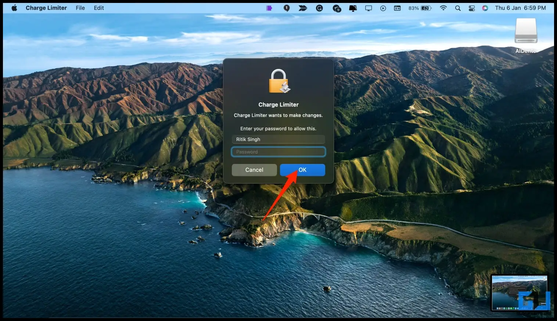
Task: Open the 83% battery status menu
Action: (420, 8)
